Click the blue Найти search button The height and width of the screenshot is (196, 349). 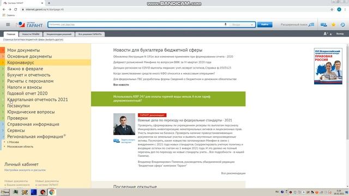(264, 24)
